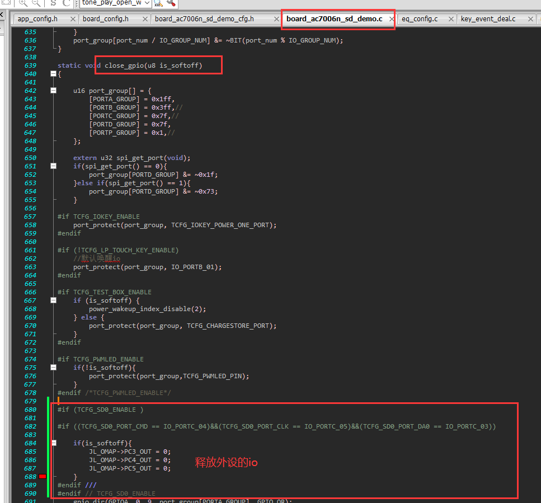
Task: Collapse the port_group array fold at line 642
Action: [x=53, y=91]
